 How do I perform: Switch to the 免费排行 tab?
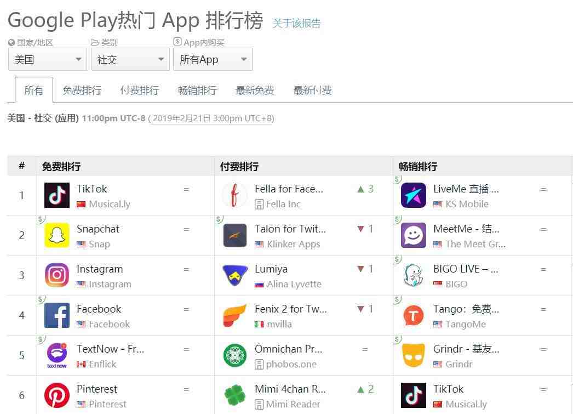pyautogui.click(x=82, y=90)
